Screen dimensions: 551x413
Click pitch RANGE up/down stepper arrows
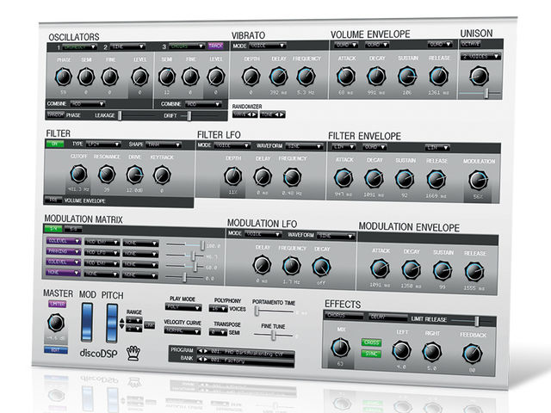(x=122, y=324)
